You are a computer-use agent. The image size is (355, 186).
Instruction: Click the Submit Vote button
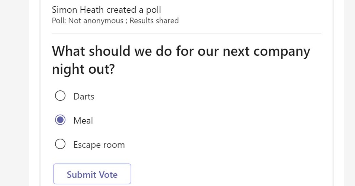[92, 174]
